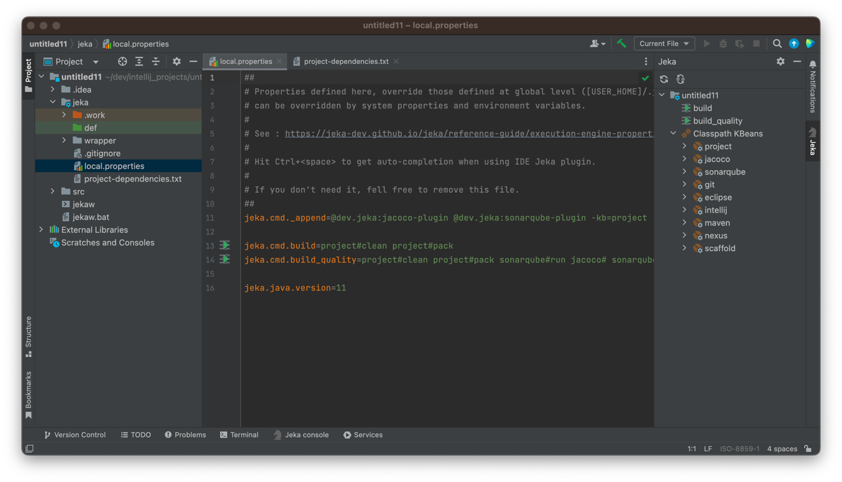This screenshot has width=842, height=482.
Task: Open editor tabs more options menu
Action: click(x=646, y=62)
